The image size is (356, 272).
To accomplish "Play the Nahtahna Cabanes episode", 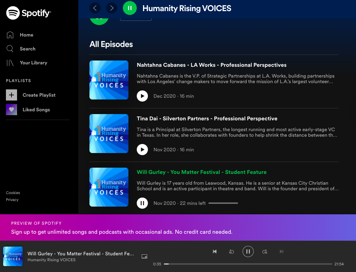I will pos(142,96).
